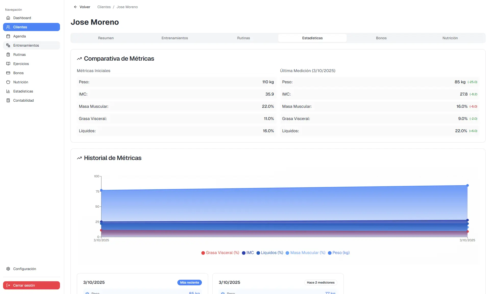This screenshot has width=491, height=294.
Task: Click the initial Grasa Visceral value 11.0%
Action: coord(269,119)
